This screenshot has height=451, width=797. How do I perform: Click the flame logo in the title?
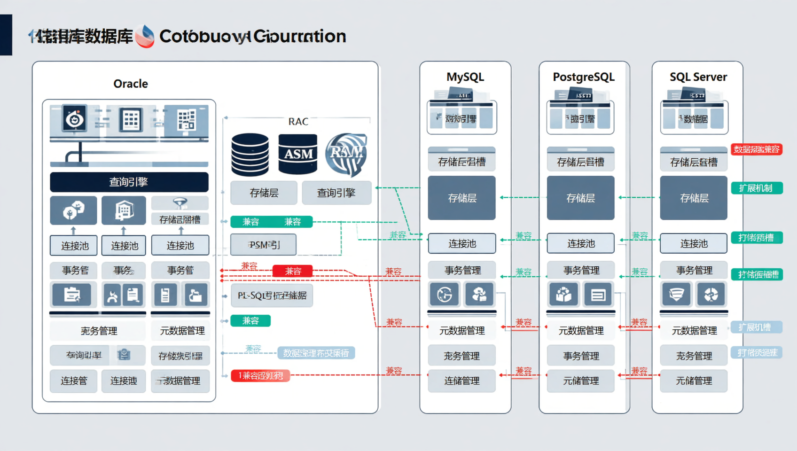pos(145,36)
